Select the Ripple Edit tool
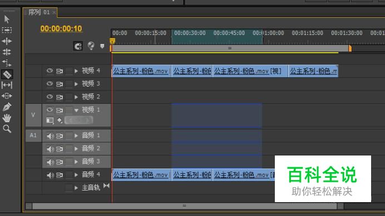The width and height of the screenshot is (385, 216). (x=7, y=41)
